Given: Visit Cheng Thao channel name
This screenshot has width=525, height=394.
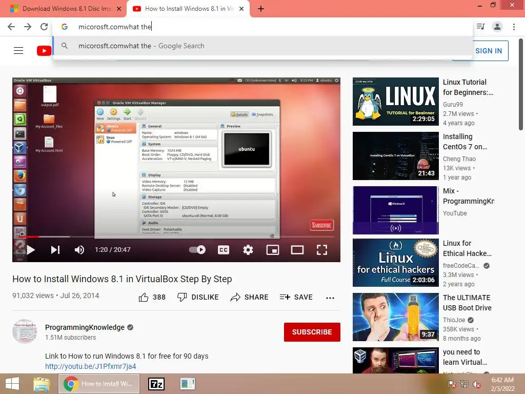Looking at the screenshot, I should [x=459, y=159].
